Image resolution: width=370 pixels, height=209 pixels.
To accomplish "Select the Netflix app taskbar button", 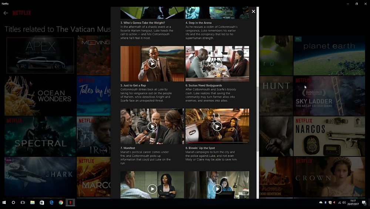I will pos(70,202).
